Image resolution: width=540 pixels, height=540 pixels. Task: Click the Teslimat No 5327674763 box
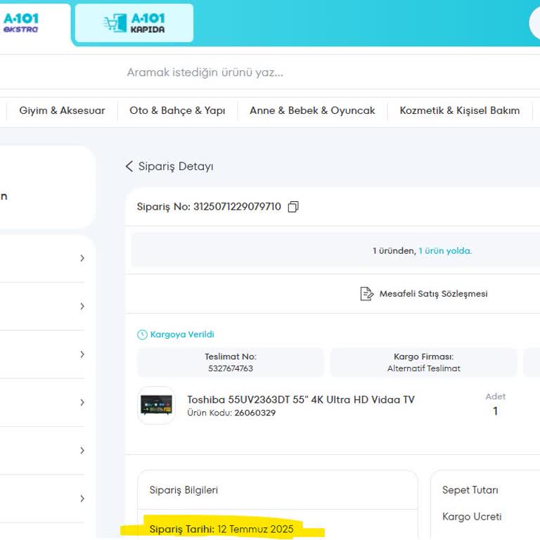(231, 363)
